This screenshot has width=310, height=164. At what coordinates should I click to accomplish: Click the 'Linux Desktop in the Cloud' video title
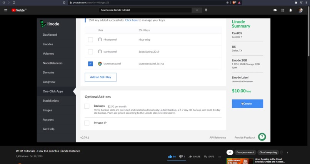click(x=270, y=161)
